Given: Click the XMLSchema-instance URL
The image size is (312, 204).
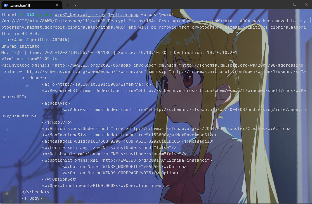Looking at the screenshot, I should [165, 160].
